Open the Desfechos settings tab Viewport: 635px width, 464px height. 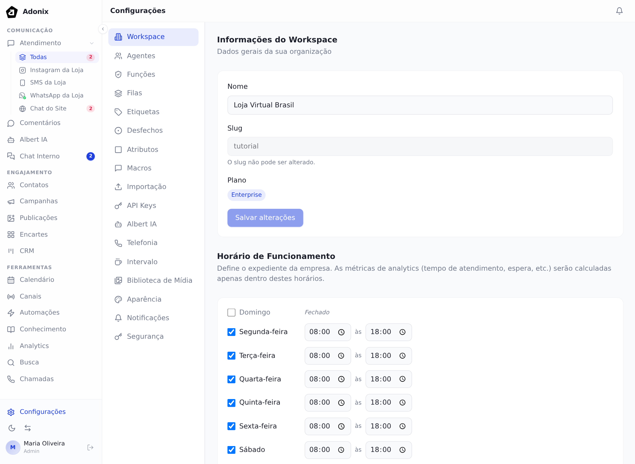[x=153, y=131]
